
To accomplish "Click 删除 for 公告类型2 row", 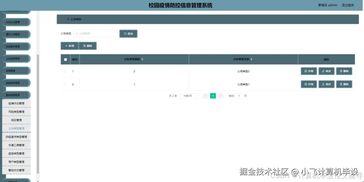I will click(344, 71).
